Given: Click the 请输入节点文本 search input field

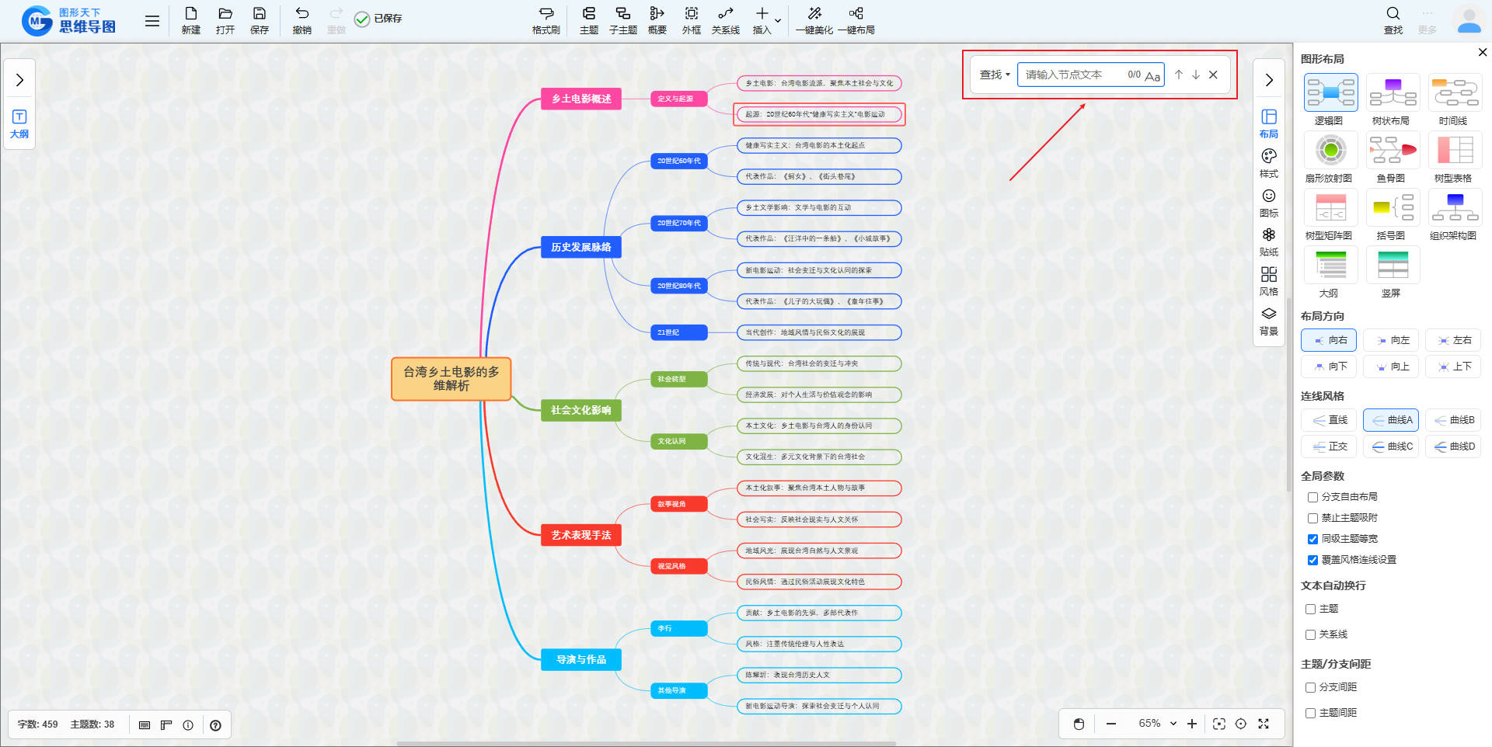Looking at the screenshot, I should tap(1072, 75).
